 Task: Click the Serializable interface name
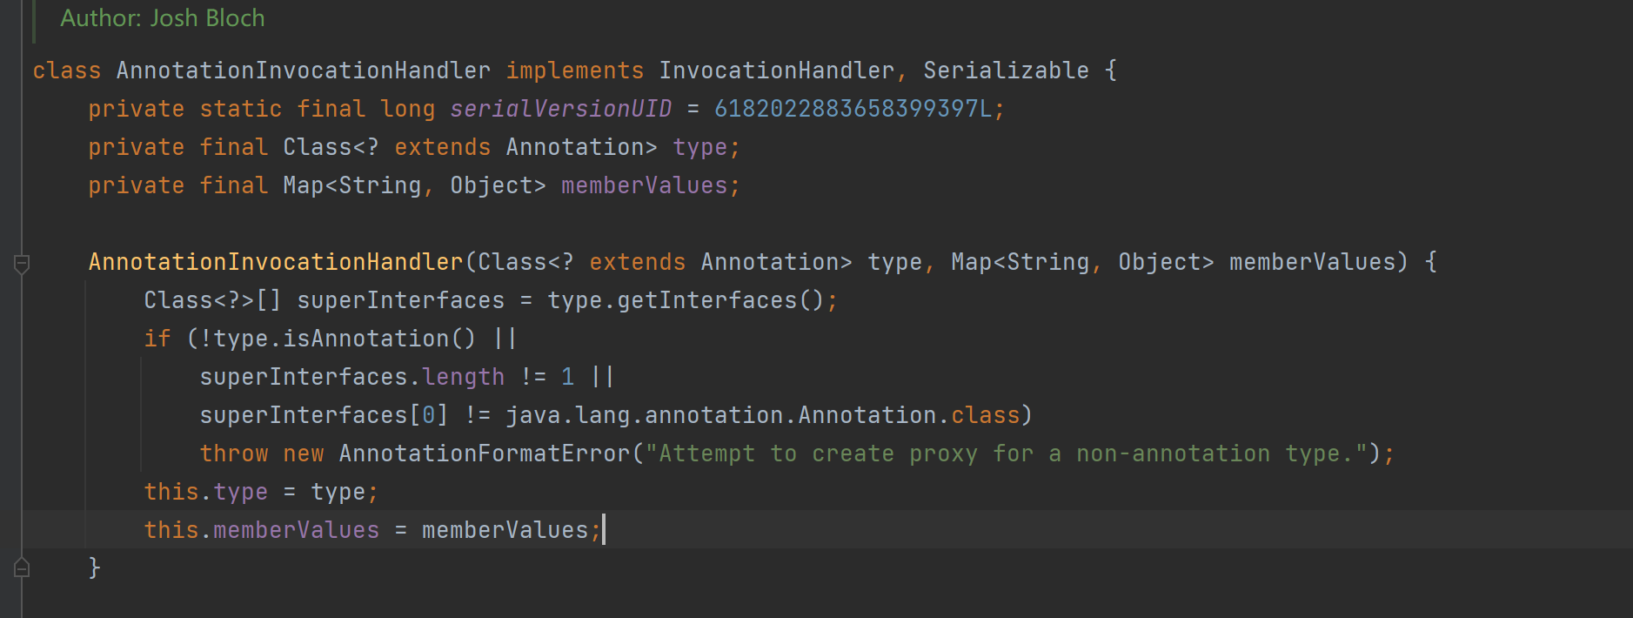point(1006,71)
